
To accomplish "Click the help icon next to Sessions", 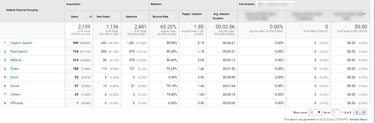I will pos(140,17).
